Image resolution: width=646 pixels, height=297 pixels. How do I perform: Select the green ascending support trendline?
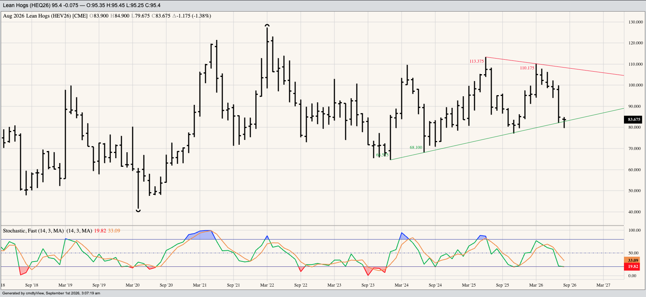click(507, 134)
